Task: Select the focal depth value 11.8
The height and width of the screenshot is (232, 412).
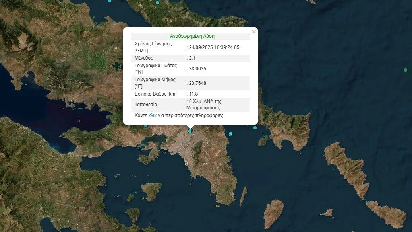Action: [193, 94]
